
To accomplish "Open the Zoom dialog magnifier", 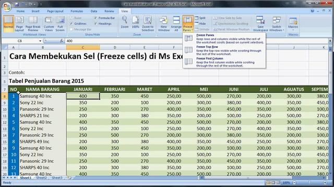I will pyautogui.click(x=125, y=22).
